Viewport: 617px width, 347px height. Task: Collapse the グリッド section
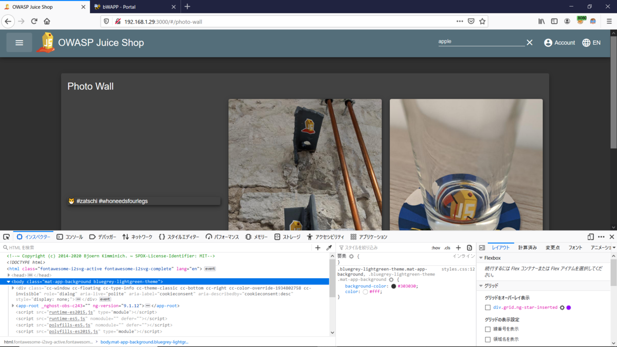tap(481, 286)
